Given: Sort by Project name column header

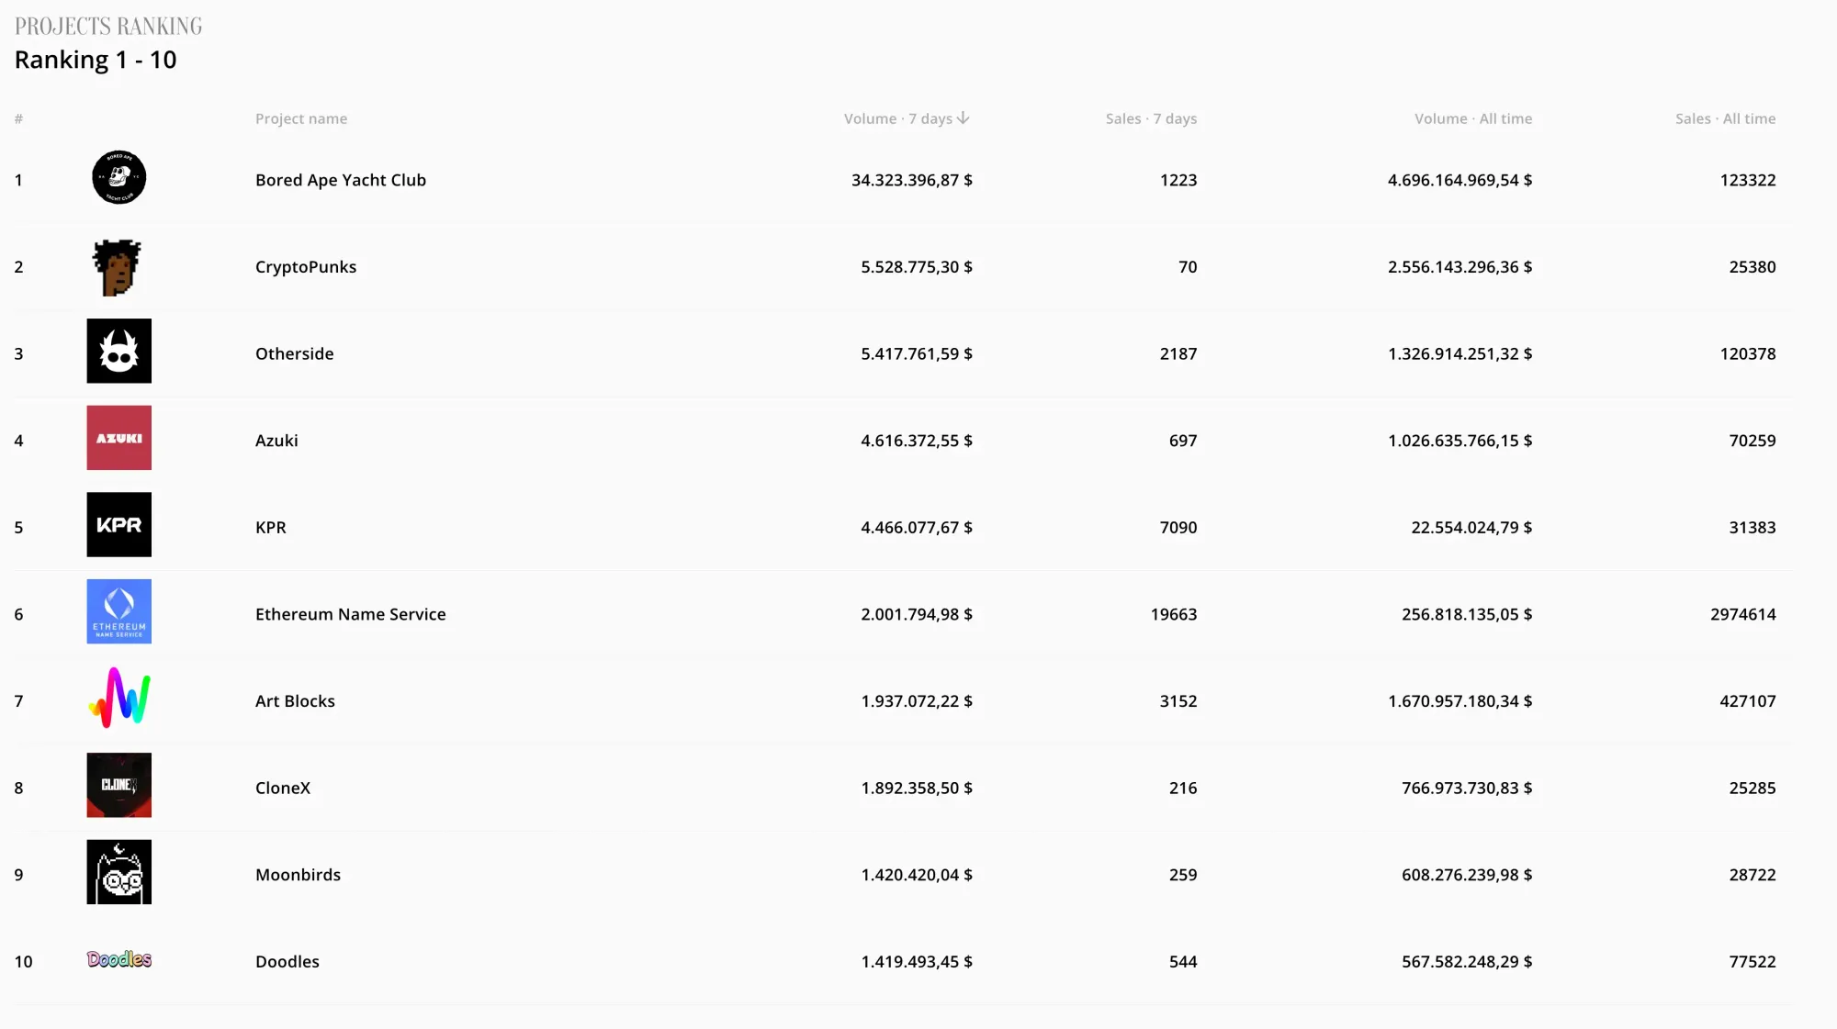Looking at the screenshot, I should coord(301,118).
